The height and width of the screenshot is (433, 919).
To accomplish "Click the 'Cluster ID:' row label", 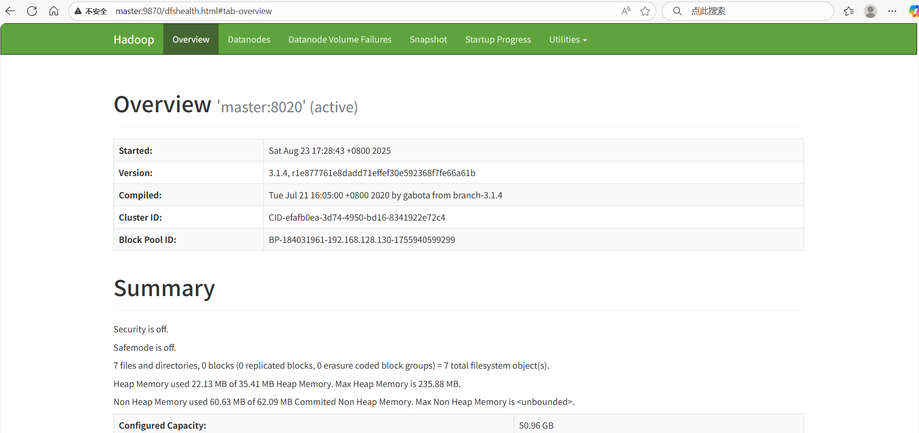I will (x=141, y=218).
